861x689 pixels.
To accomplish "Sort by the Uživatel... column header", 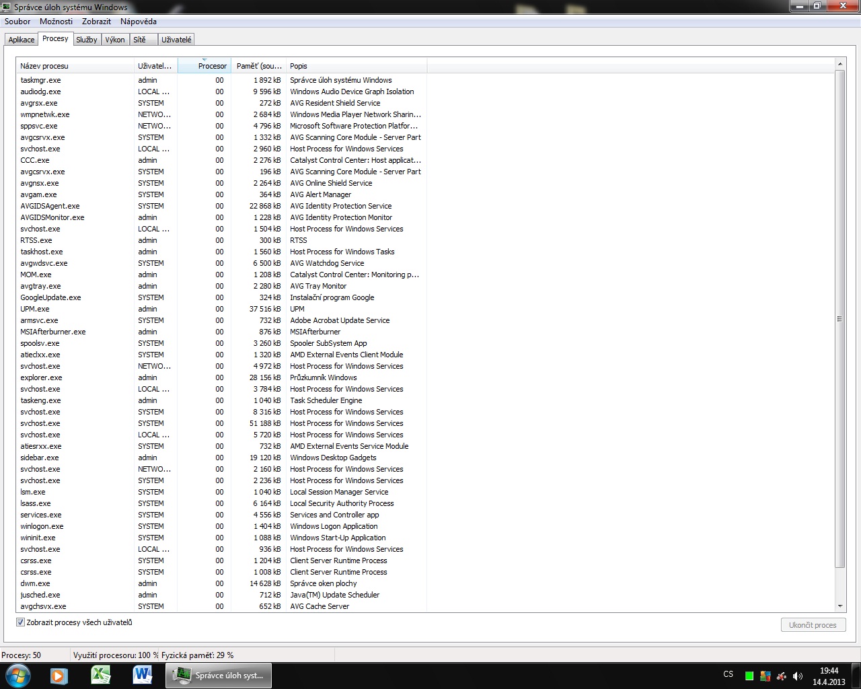I will (x=155, y=66).
